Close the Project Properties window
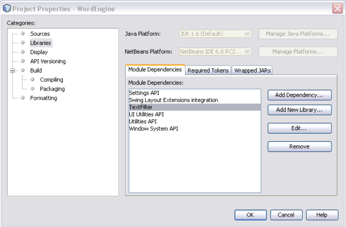346x227 pixels. click(x=337, y=9)
